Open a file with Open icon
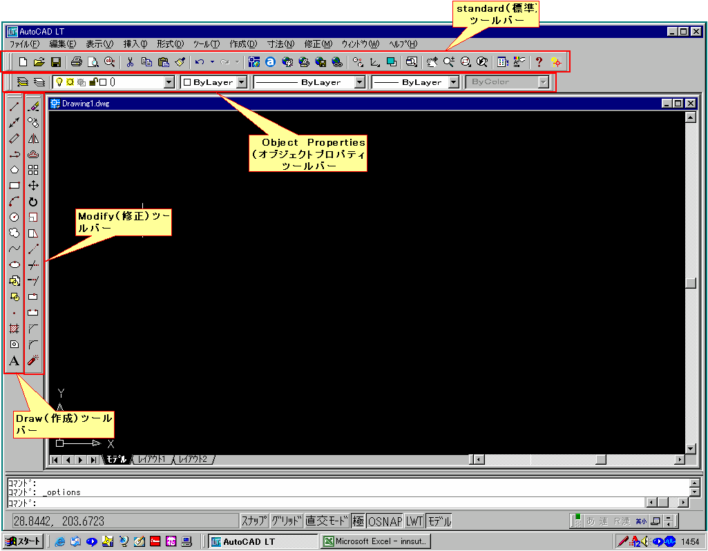The height and width of the screenshot is (551, 708). 39,62
